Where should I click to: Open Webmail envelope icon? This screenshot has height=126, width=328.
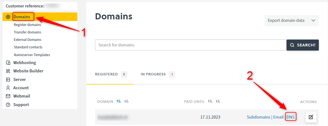click(8, 96)
